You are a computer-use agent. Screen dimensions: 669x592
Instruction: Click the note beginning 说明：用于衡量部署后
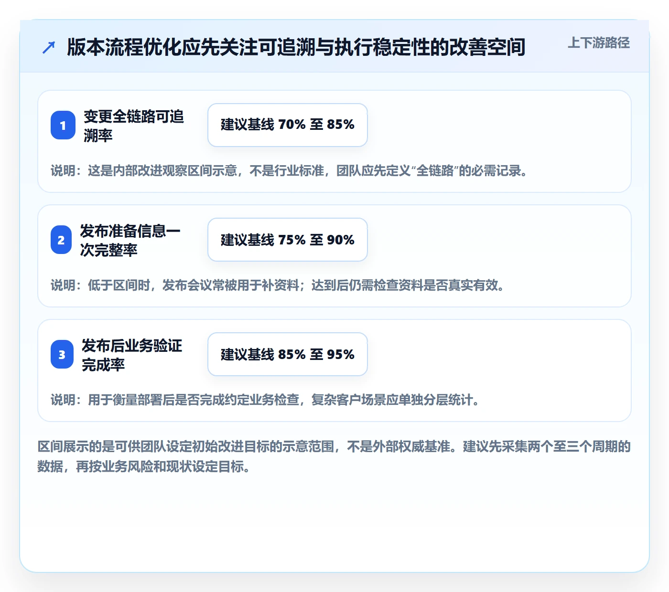point(265,400)
